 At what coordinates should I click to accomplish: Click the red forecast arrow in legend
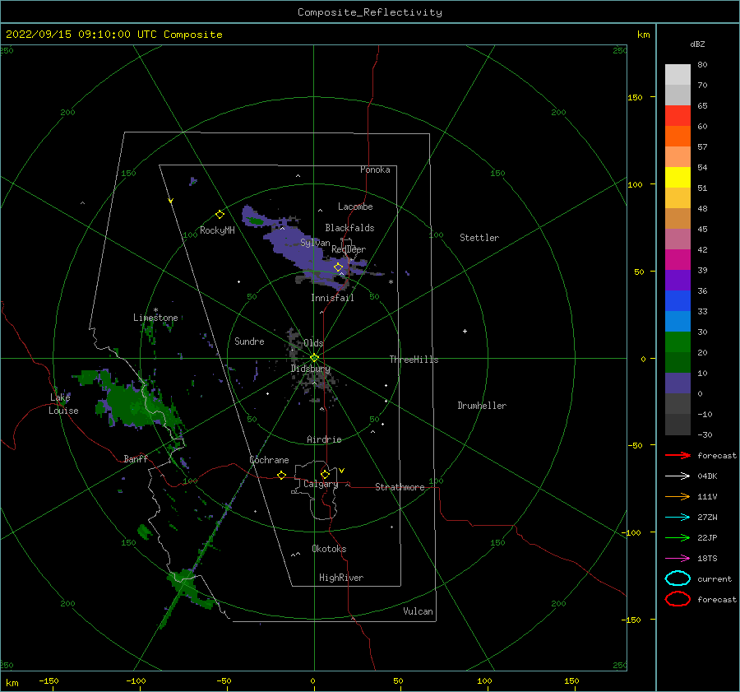coord(678,455)
